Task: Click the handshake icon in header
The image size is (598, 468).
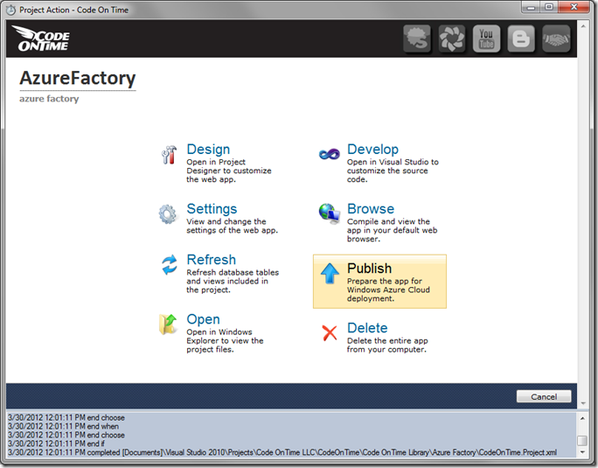Action: click(x=556, y=39)
